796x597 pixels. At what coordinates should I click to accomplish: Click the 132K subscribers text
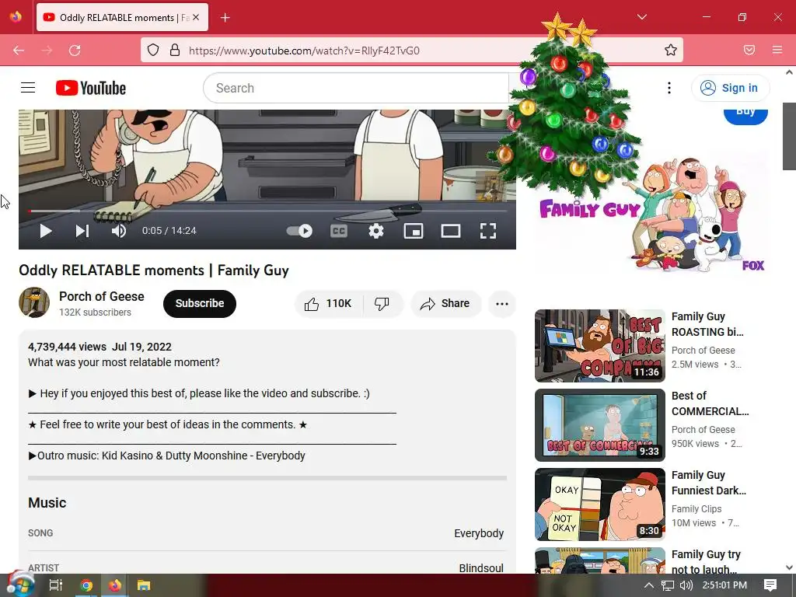95,312
